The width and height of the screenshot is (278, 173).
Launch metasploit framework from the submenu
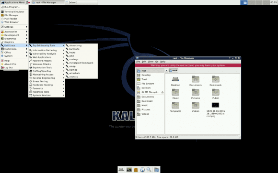(81, 63)
